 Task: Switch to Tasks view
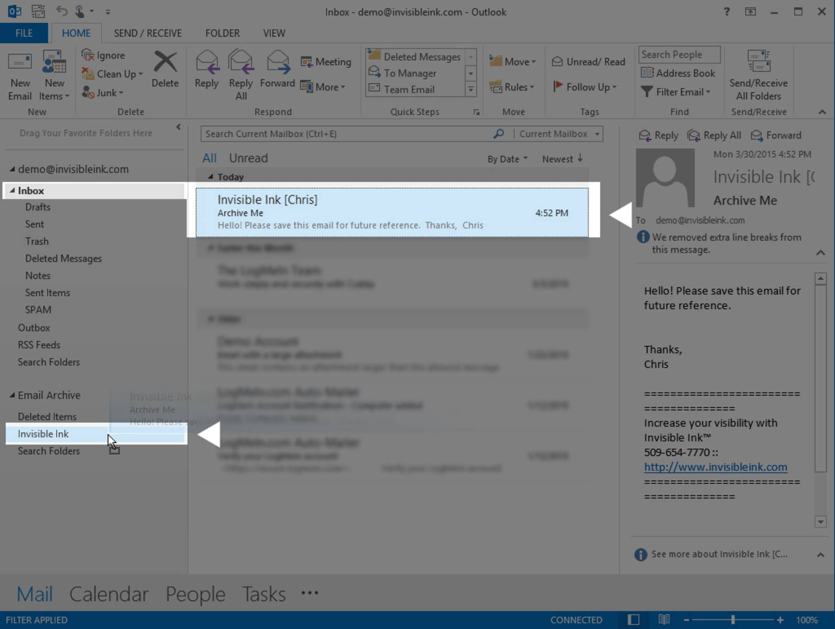pyautogui.click(x=264, y=594)
